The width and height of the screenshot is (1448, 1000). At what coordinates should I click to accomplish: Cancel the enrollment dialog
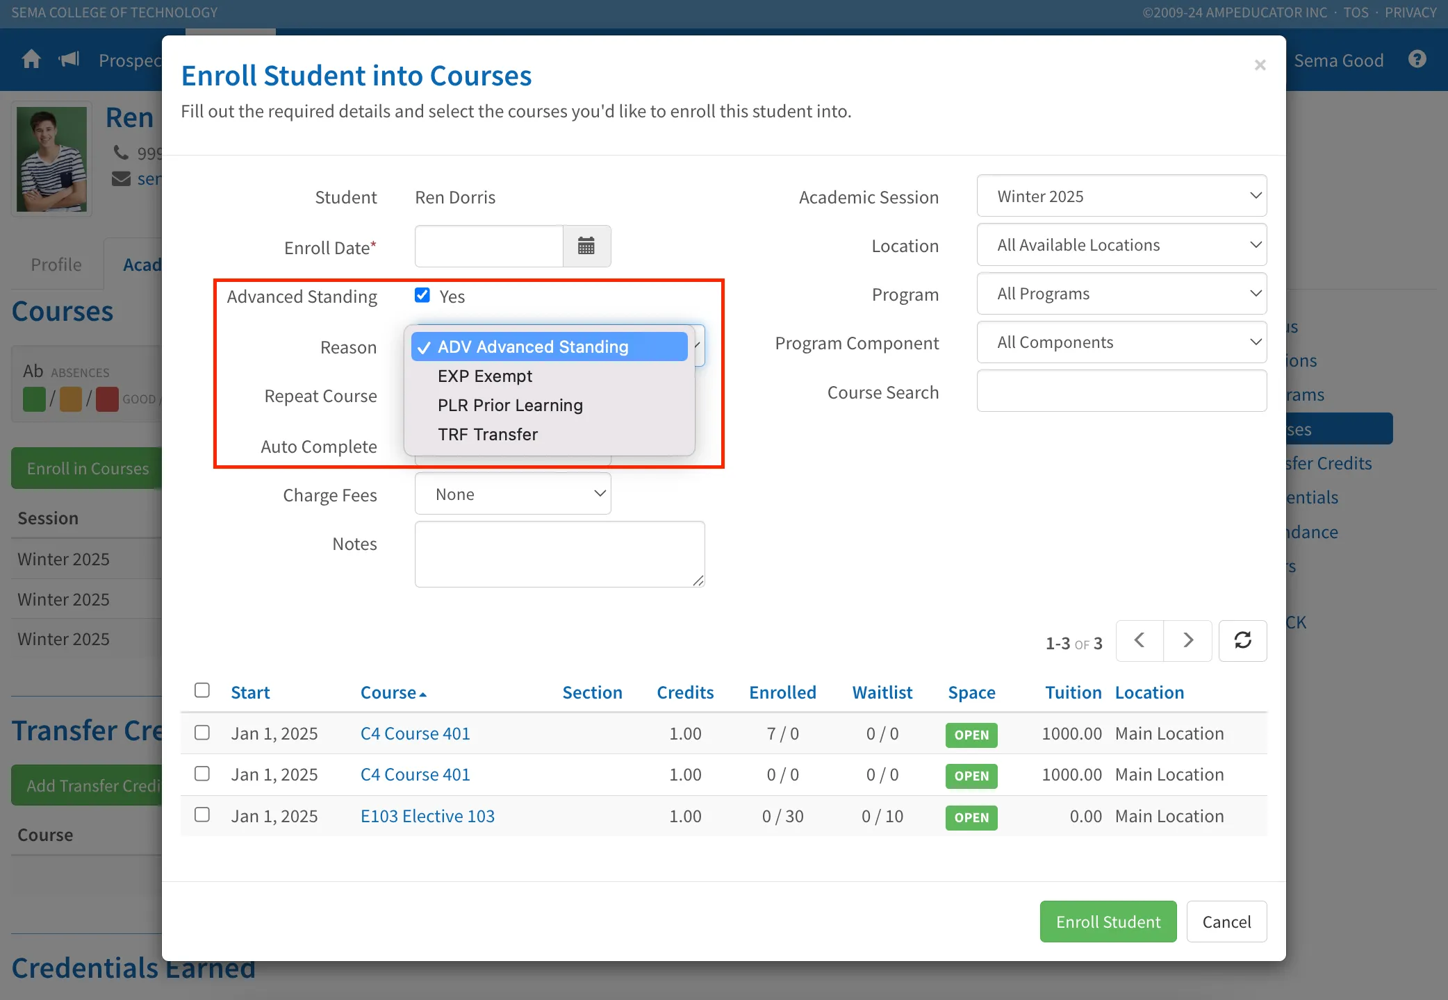click(1226, 922)
